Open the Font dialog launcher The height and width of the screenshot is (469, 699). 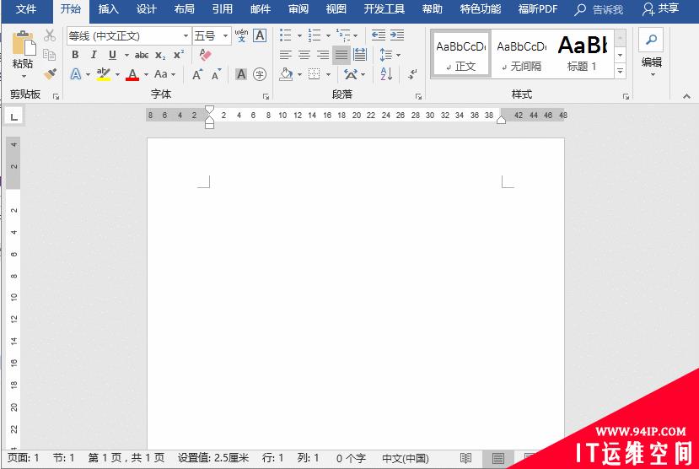266,96
